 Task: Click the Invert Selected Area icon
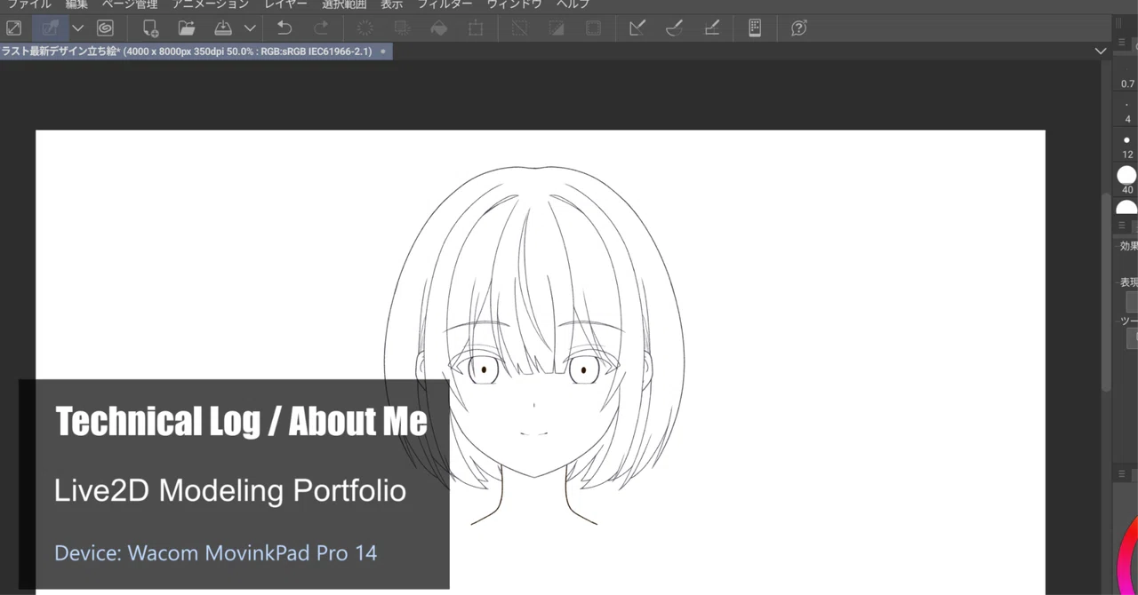557,28
